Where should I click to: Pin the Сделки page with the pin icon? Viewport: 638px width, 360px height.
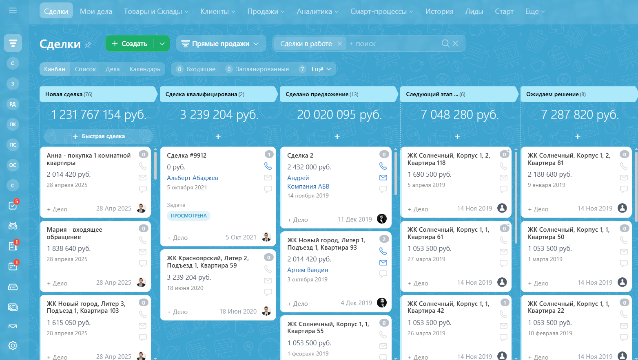point(88,45)
